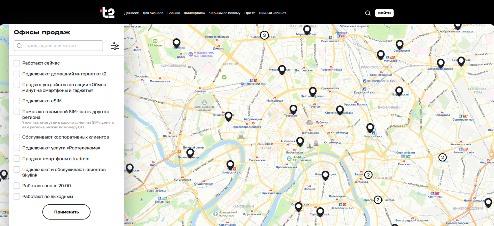The height and width of the screenshot is (226, 494).
Task: Select the office pin at Деловой центр
Action: (x=190, y=153)
